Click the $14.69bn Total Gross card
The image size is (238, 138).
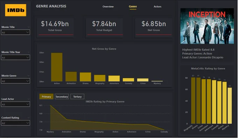(55, 27)
